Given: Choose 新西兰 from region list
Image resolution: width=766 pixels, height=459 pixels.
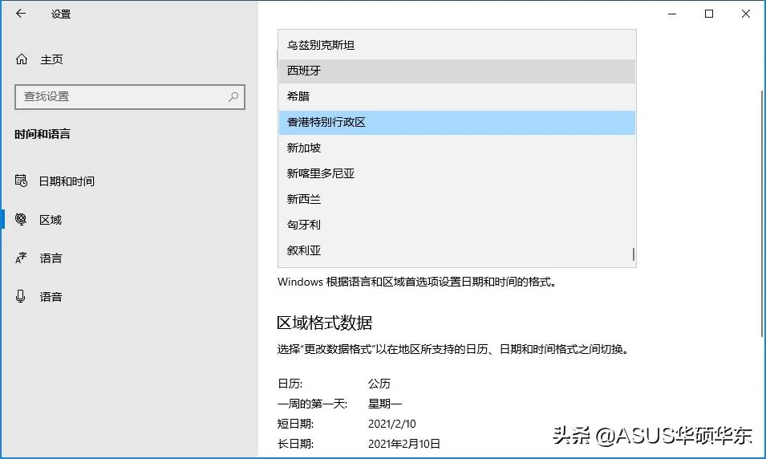Looking at the screenshot, I should 456,200.
